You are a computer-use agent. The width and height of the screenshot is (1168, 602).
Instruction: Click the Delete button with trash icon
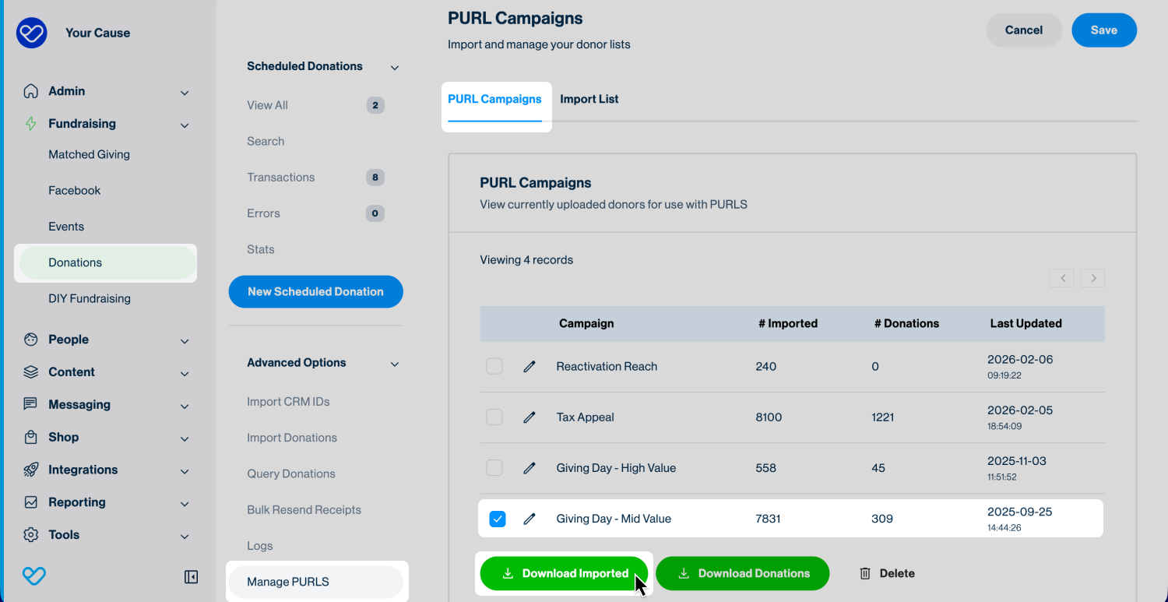[x=887, y=573]
